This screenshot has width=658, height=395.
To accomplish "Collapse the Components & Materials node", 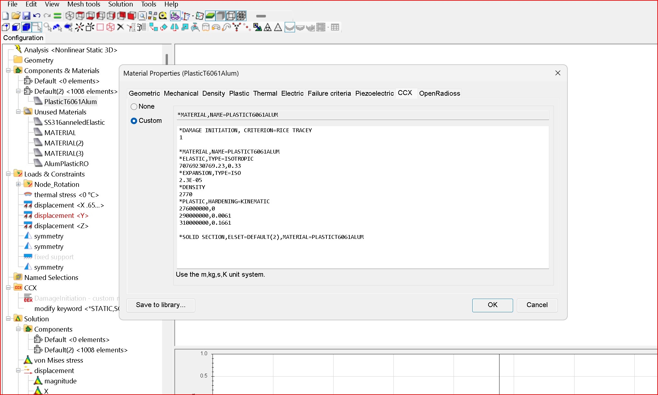I will click(x=8, y=70).
